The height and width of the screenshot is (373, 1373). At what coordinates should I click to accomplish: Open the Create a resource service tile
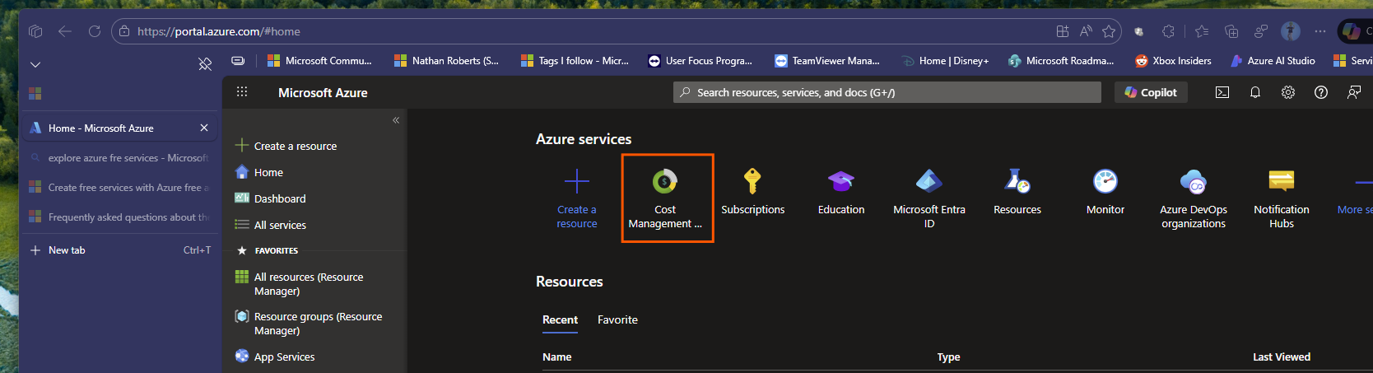576,198
